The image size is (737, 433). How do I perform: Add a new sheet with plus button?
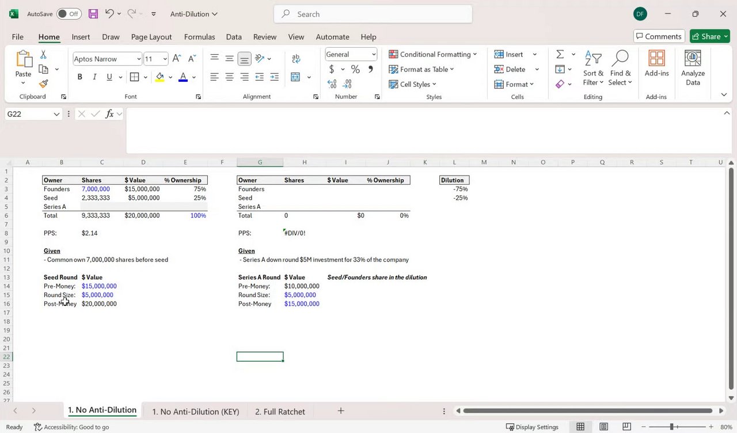pyautogui.click(x=341, y=411)
